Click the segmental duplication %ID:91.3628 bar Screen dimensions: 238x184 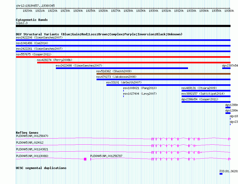221,174
